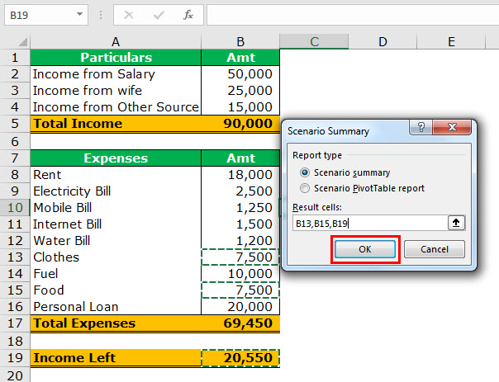
Task: Click the 1,200 water bill amount
Action: tap(240, 241)
